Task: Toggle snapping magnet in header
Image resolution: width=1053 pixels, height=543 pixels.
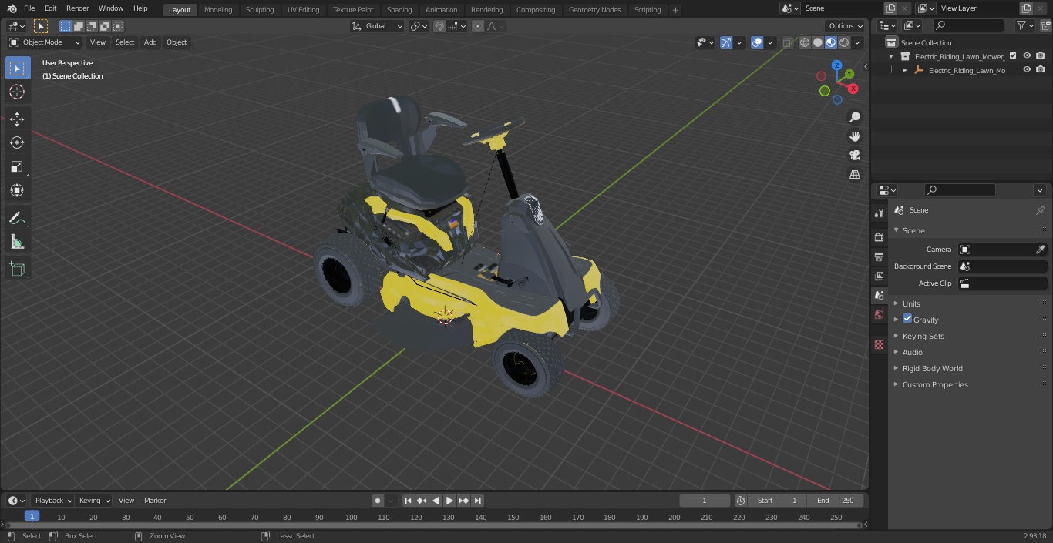Action: click(x=439, y=26)
